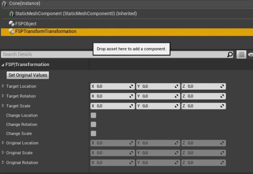253x174 pixels.
Task: Click the FSPTransformTransformation component icon
Action: [11, 31]
